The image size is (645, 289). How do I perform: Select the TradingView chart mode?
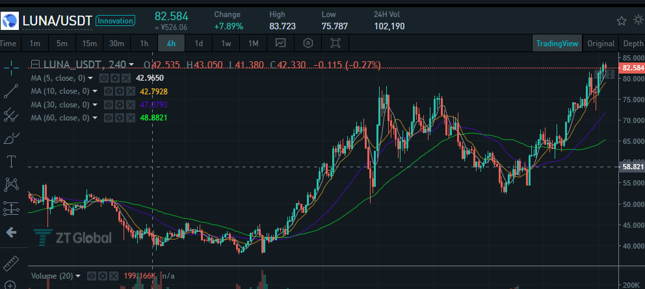point(557,43)
